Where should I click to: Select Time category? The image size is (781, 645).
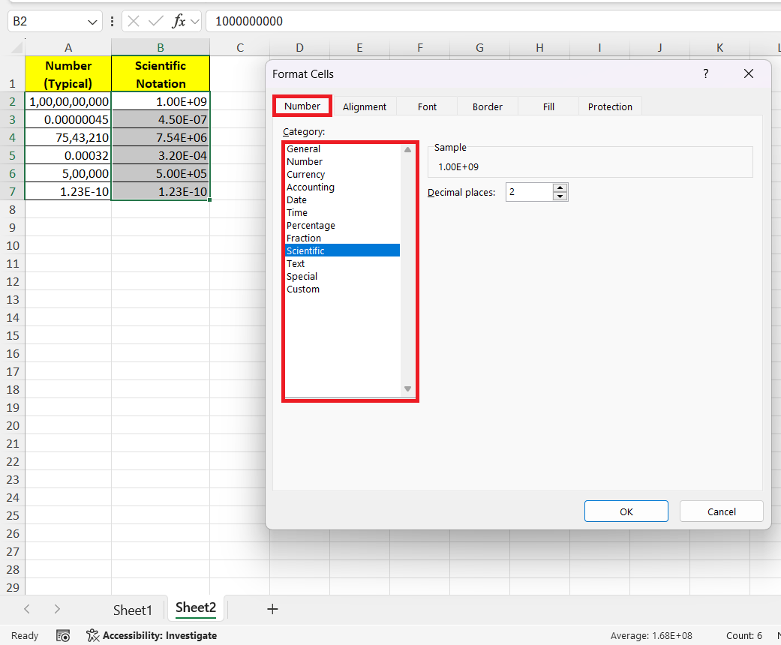click(342, 213)
